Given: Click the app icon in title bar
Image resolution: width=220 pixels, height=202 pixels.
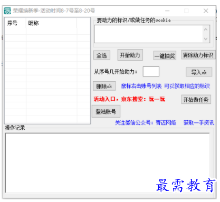Looking at the screenshot, I should click(x=7, y=11).
